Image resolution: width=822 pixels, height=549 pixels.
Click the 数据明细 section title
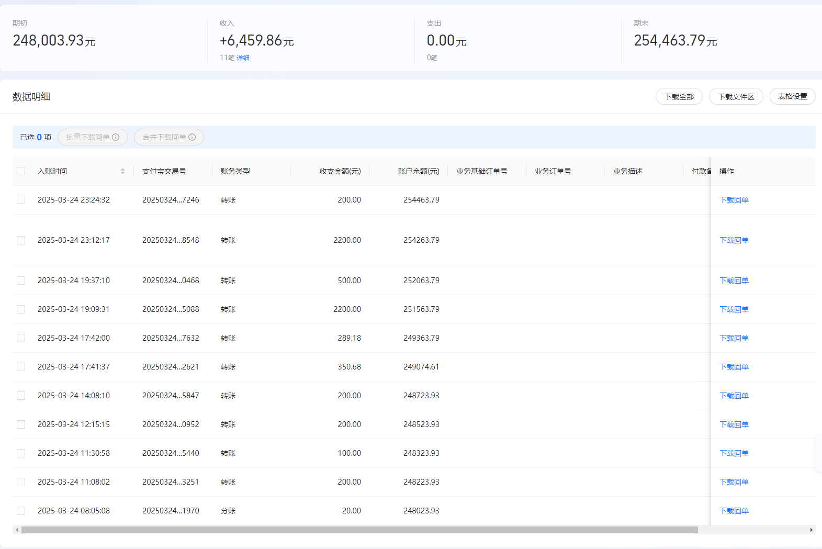tap(31, 97)
